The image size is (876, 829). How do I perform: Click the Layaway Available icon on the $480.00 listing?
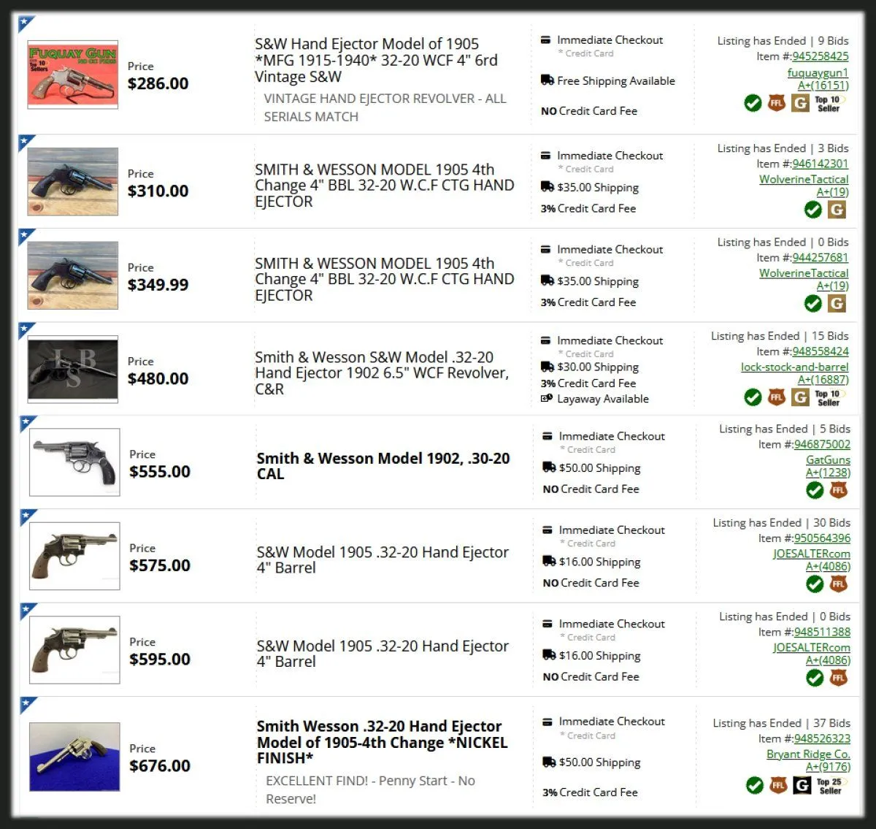click(x=546, y=399)
